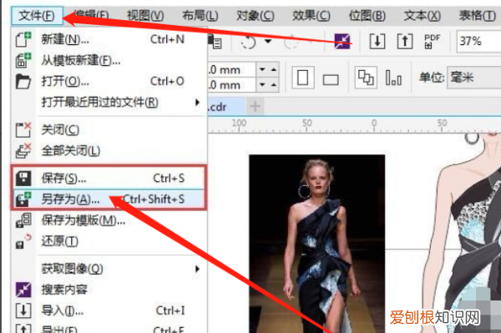Open the 效果(C) menu

click(311, 15)
